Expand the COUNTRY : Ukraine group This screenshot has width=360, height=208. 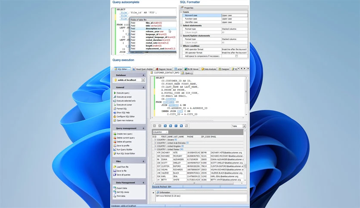coord(155,140)
